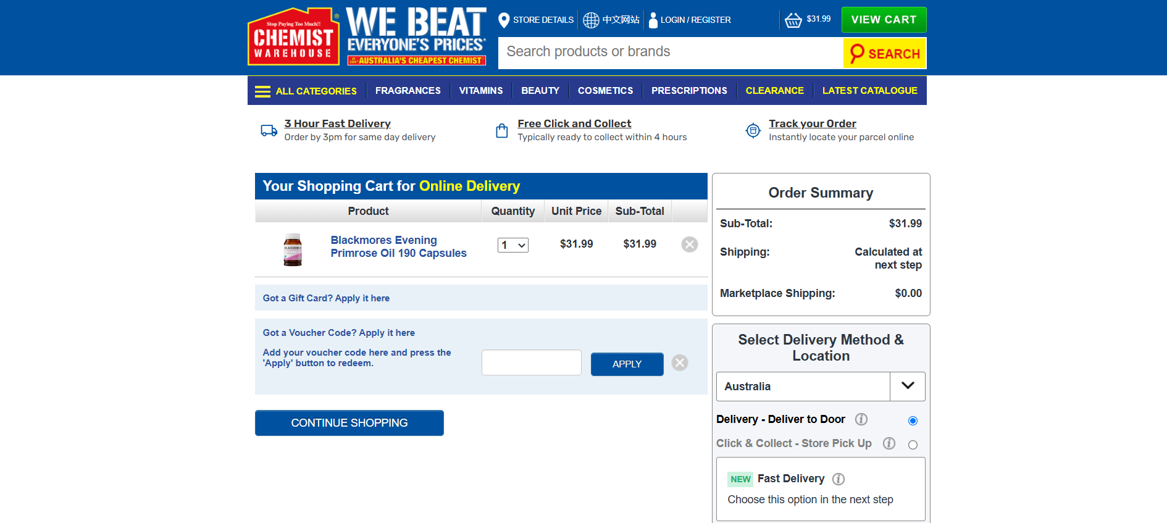Clear the voucher code with X icon

point(680,363)
